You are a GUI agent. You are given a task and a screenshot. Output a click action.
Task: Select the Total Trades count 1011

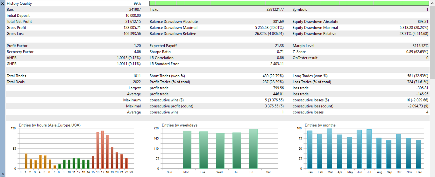(137, 76)
